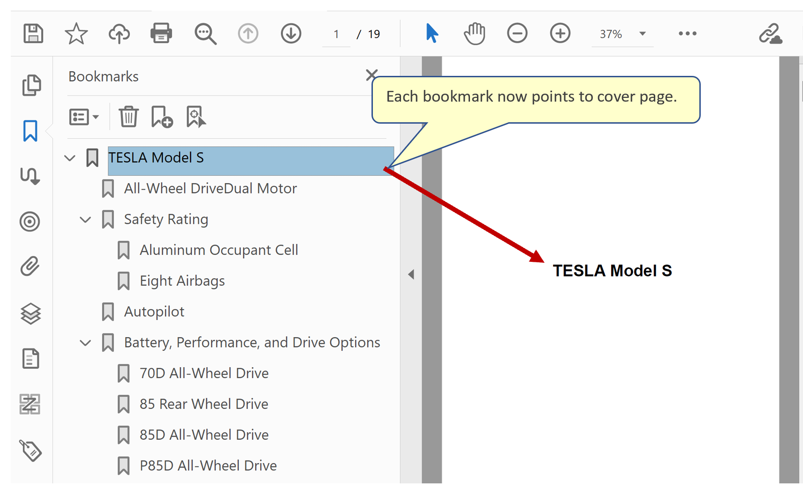Screen dimensions: 803x489
Task: Select 85 Rear Wheel Drive bookmark
Action: [204, 404]
